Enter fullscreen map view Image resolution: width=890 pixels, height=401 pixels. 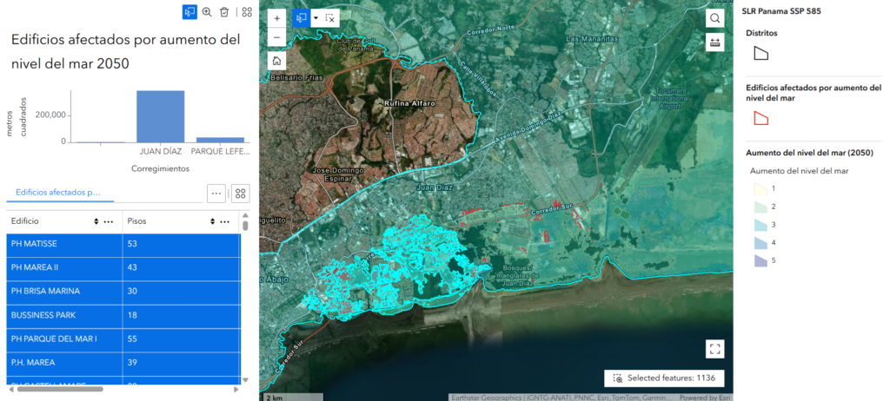(x=715, y=349)
